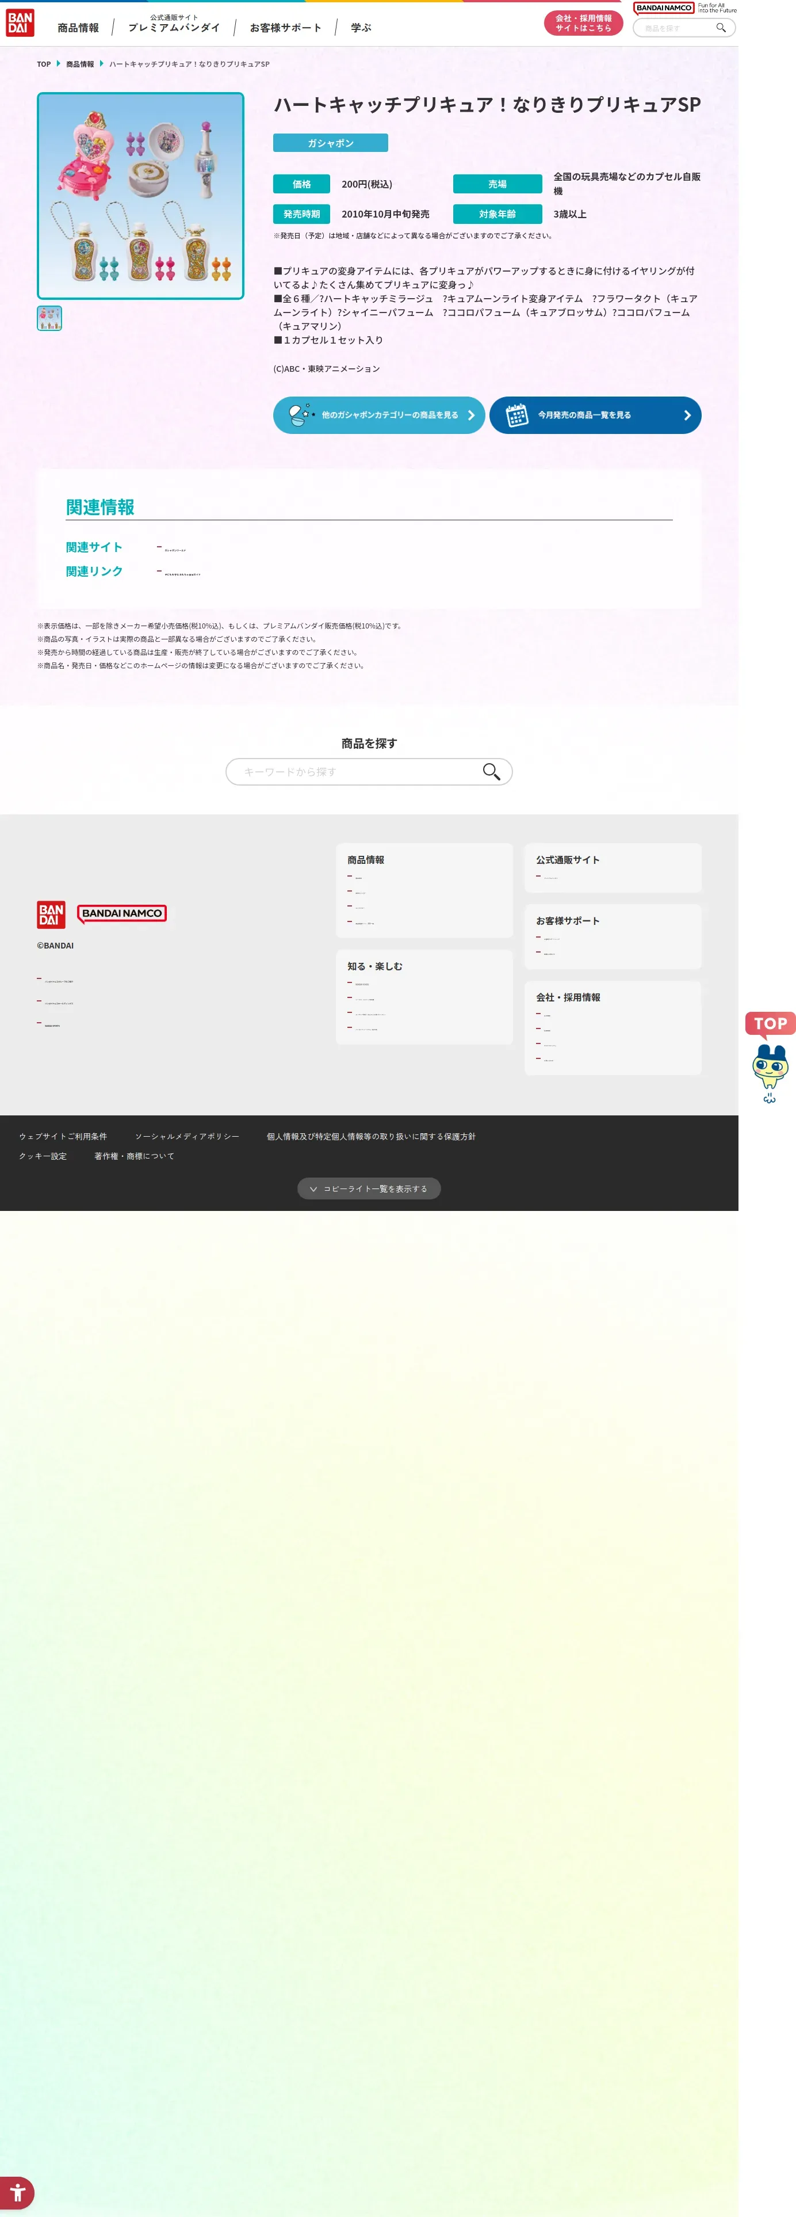Viewport: 796px width, 2217px height.
Task: Click the キーワードから探す search field
Action: 369,771
